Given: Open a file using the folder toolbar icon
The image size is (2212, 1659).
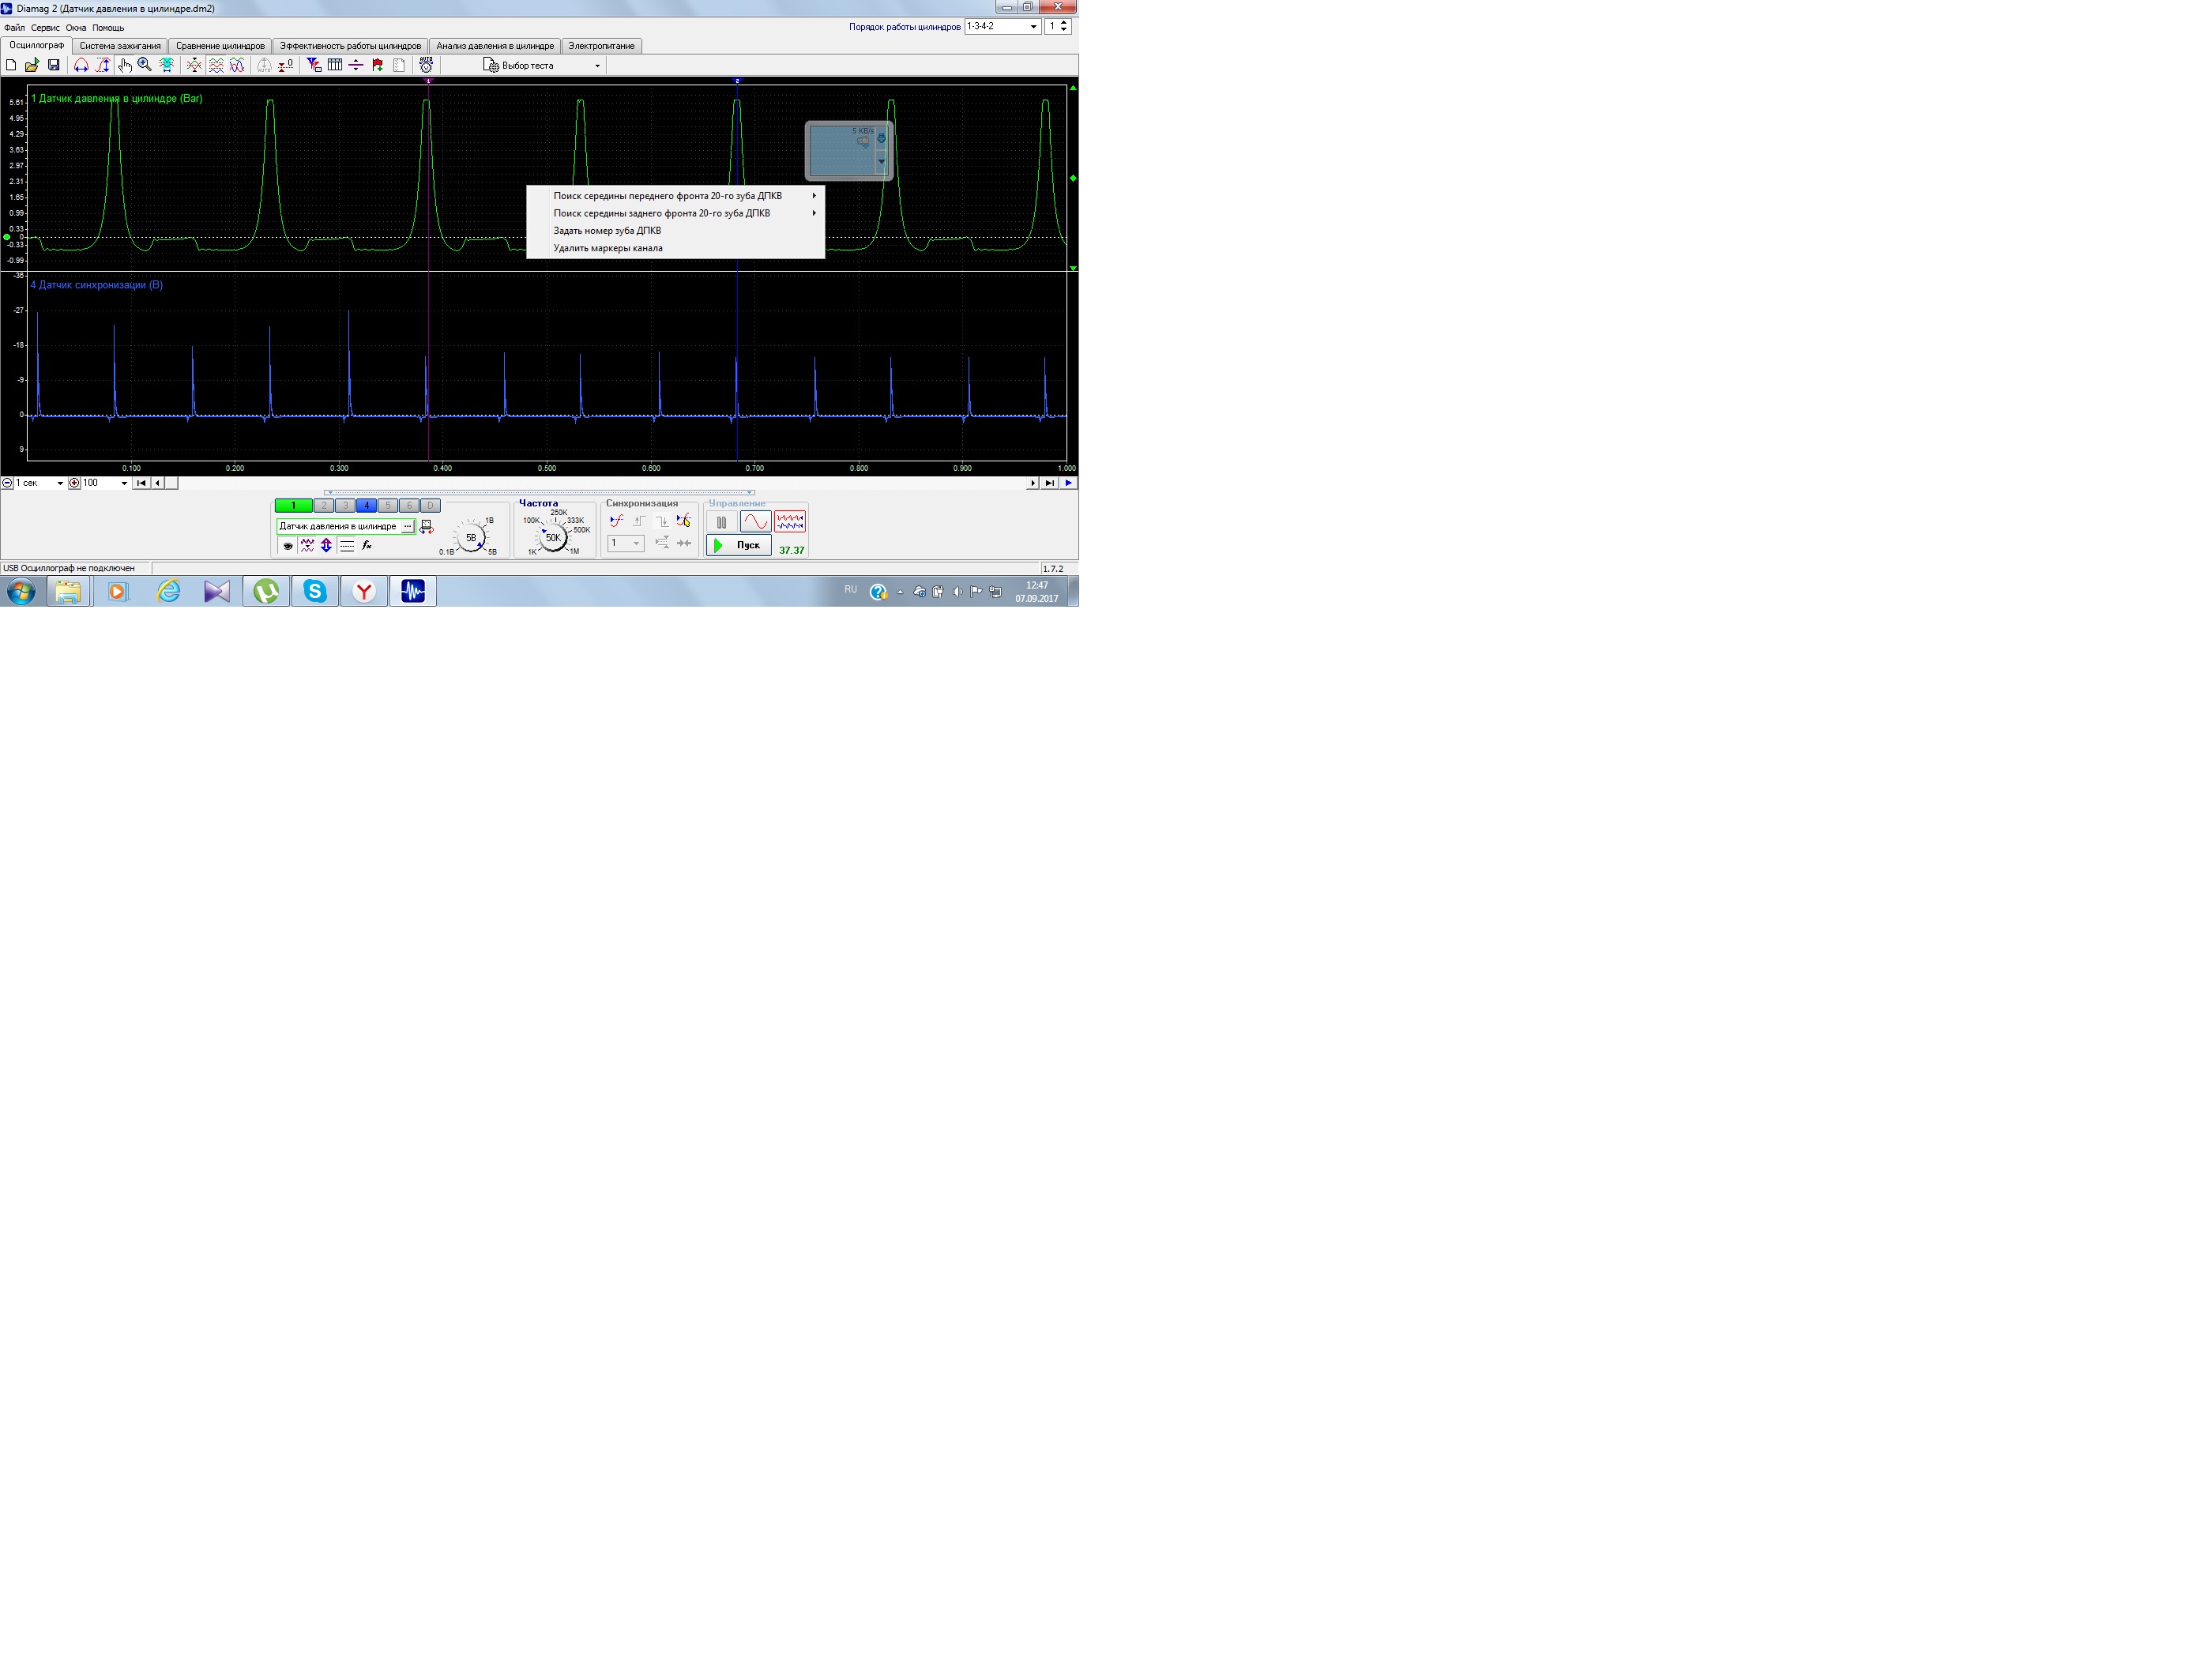Looking at the screenshot, I should [32, 65].
